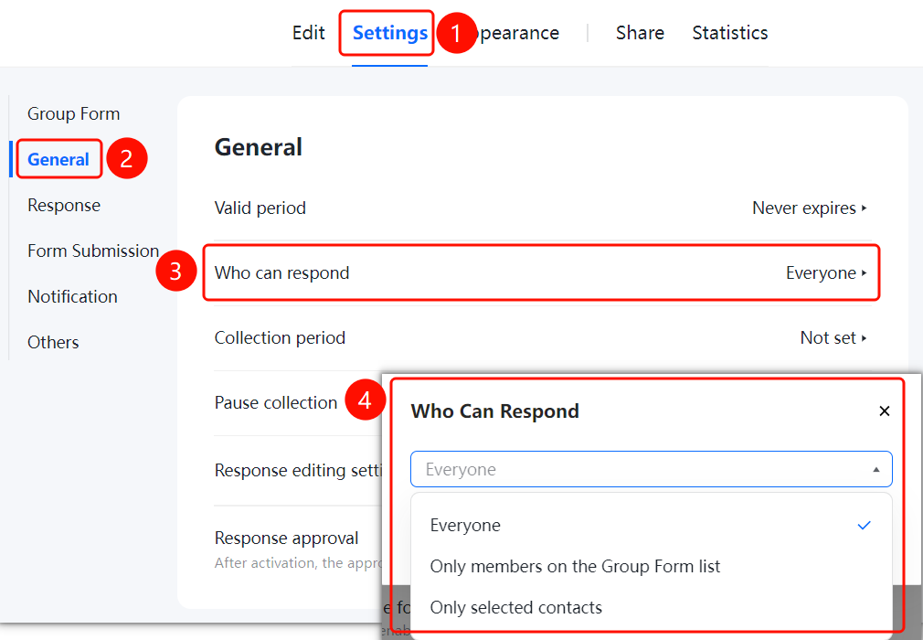Click the Valid period label
923x640 pixels.
click(x=260, y=208)
